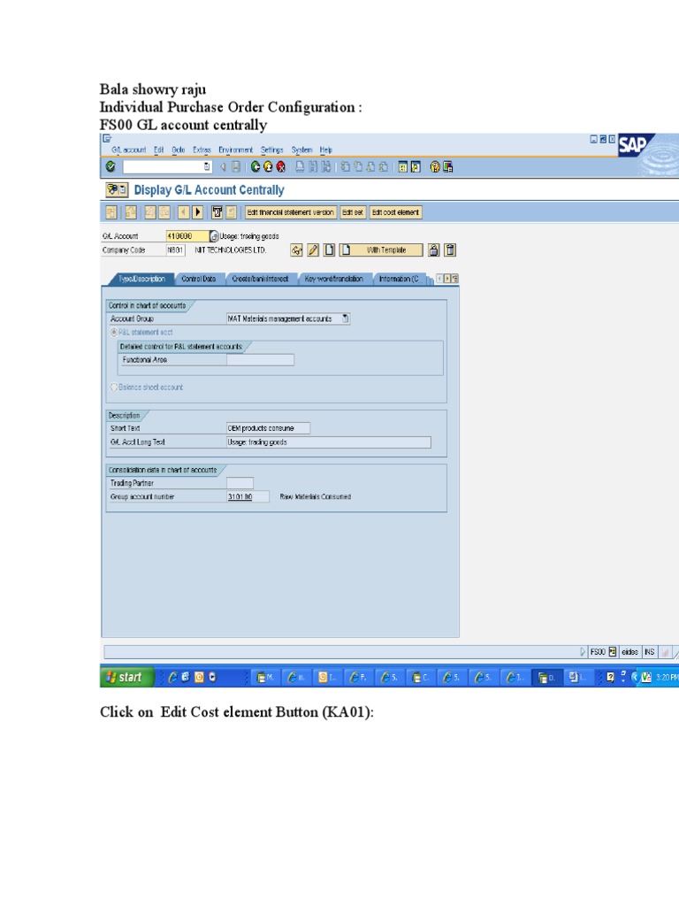Open the command field history dropdown
679x906 pixels.
click(x=207, y=166)
